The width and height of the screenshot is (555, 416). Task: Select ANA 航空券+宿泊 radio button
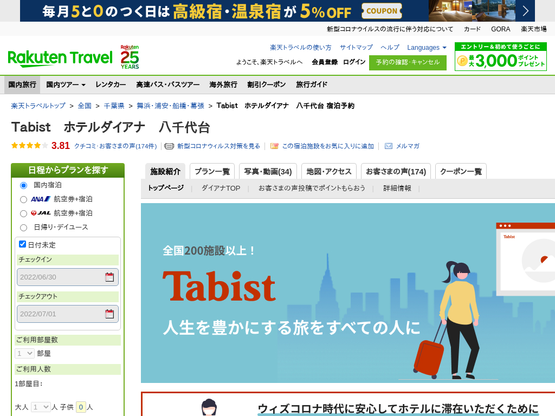click(x=23, y=199)
